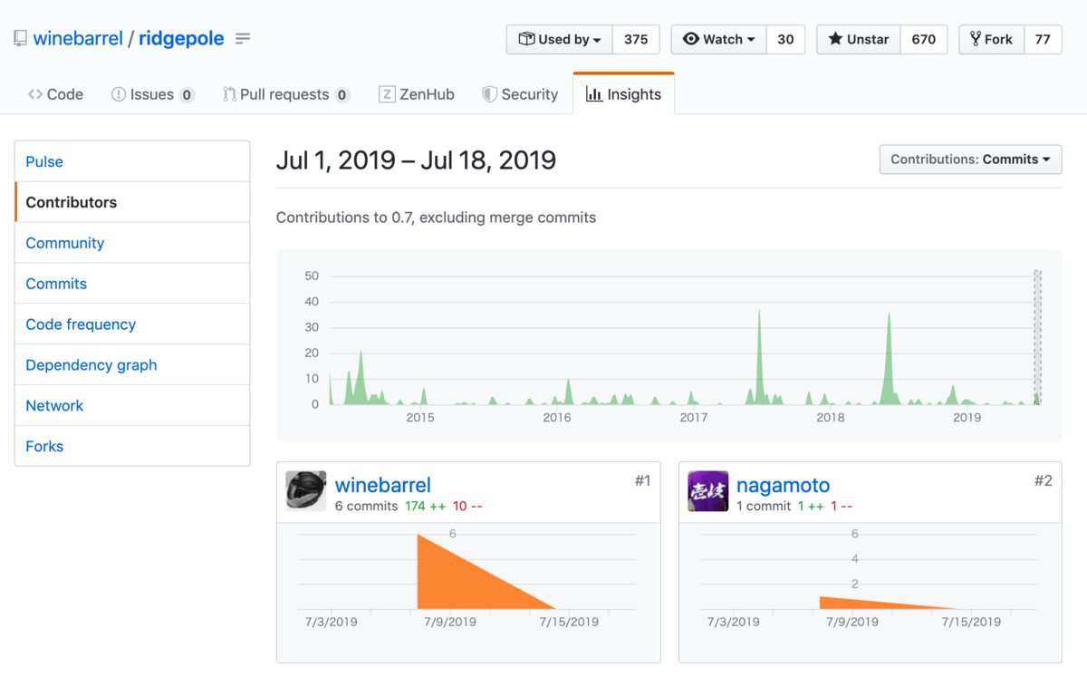Image resolution: width=1087 pixels, height=687 pixels.
Task: Fork the repository
Action: tap(992, 39)
